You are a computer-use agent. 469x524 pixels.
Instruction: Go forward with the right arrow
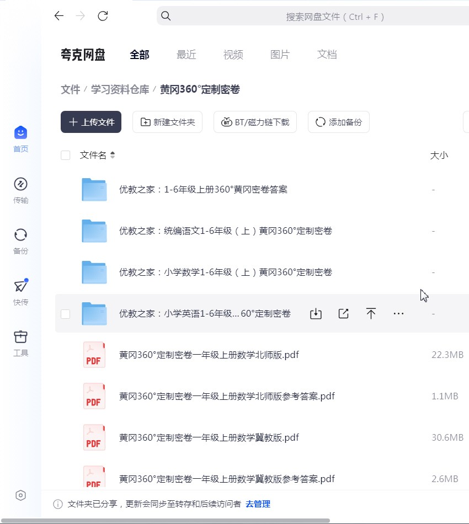(80, 15)
